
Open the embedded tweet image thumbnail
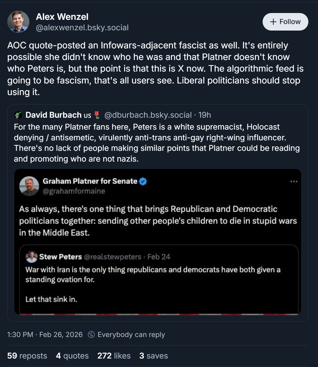[157, 242]
